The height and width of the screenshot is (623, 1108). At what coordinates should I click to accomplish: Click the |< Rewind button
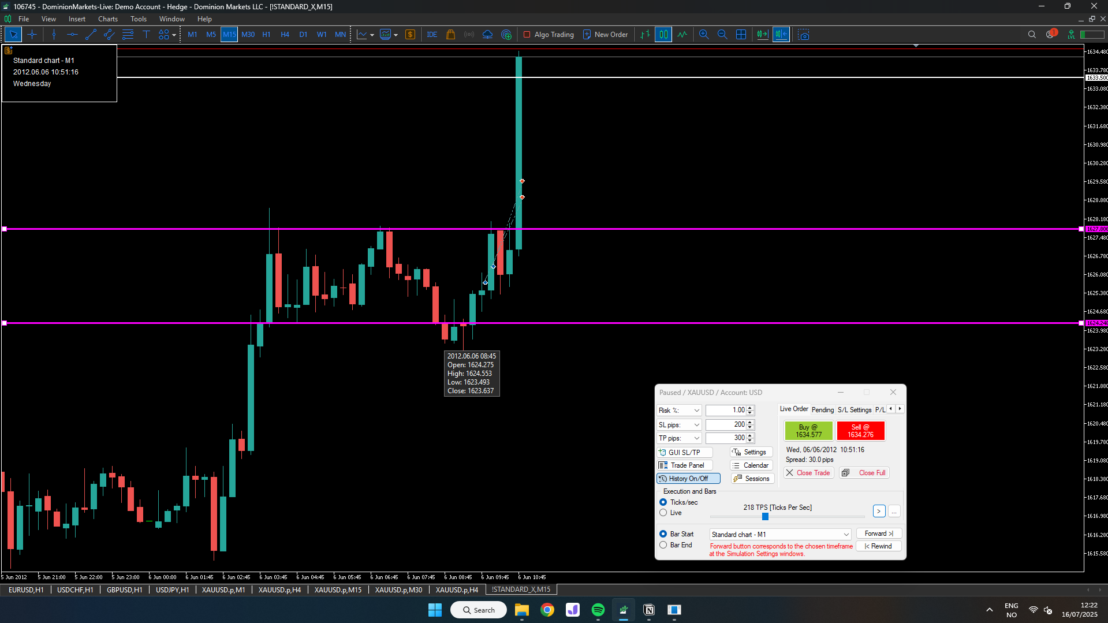879,546
